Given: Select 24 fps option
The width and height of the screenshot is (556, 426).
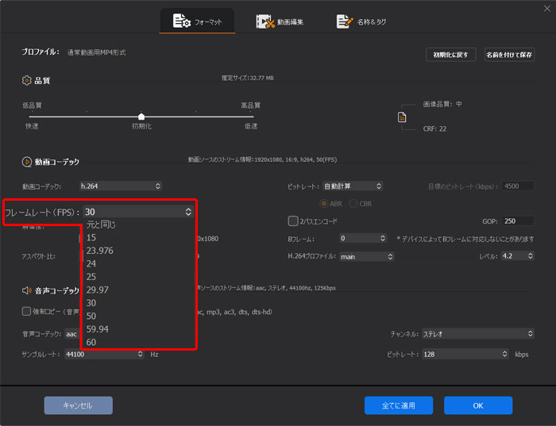Looking at the screenshot, I should click(91, 264).
